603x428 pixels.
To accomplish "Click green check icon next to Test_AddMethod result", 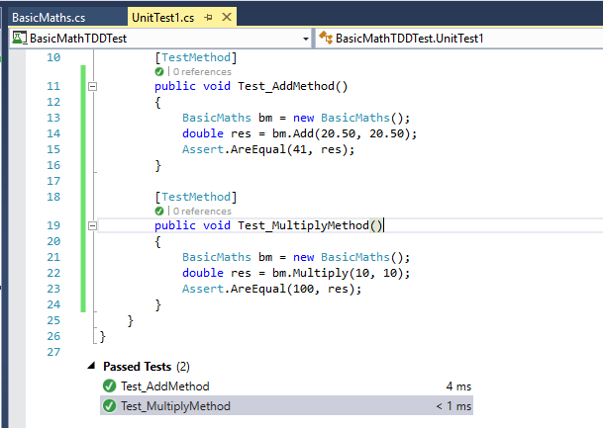I will 109,386.
